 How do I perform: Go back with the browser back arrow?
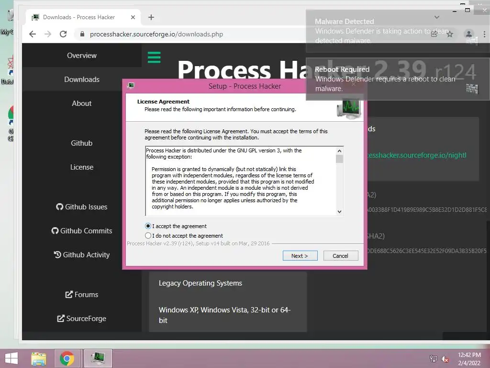pos(33,34)
